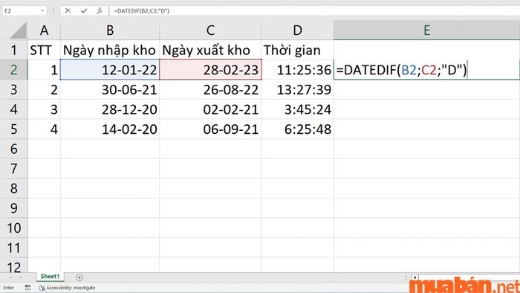Click the 'Ngày xuất kho' header cell
This screenshot has height=293, width=520.
tap(210, 50)
